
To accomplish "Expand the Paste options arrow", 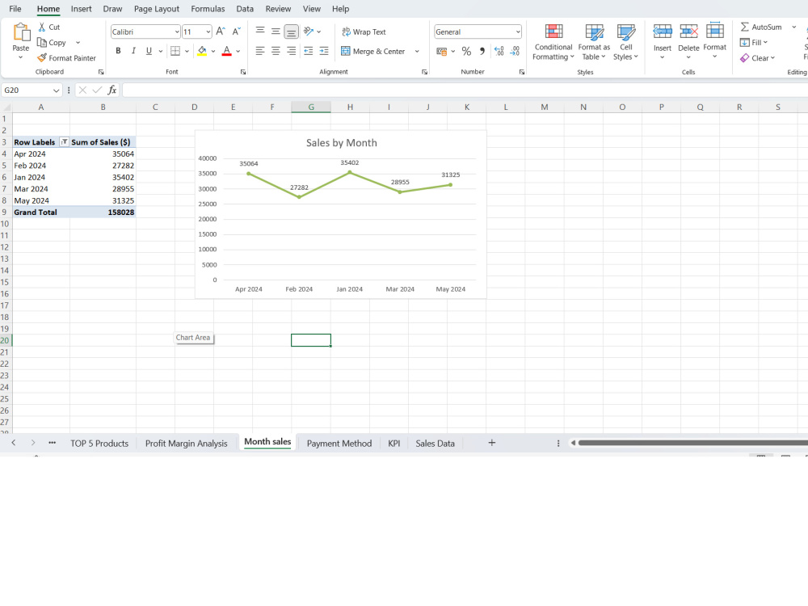I will point(21,57).
